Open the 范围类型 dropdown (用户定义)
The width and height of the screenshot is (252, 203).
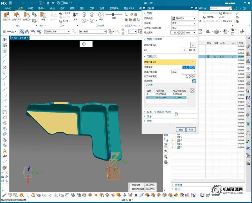tap(183, 18)
